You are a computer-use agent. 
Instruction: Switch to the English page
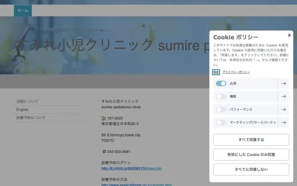tap(22, 110)
